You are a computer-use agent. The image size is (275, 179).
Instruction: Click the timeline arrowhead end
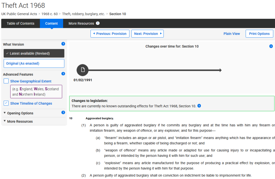(220, 70)
